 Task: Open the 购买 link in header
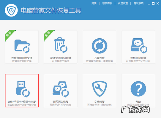94,3
